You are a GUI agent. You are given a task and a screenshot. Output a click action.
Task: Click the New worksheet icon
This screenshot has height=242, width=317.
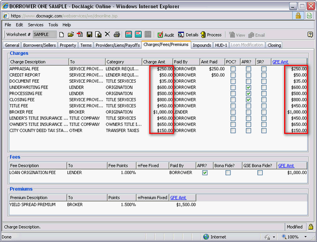(x=62, y=34)
